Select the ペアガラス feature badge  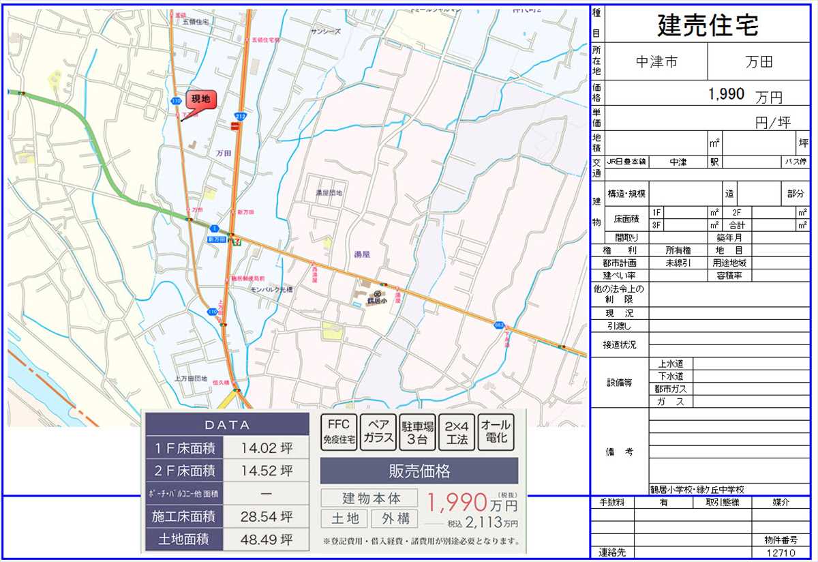coord(378,432)
